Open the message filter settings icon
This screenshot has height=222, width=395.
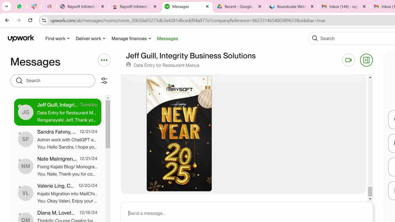coord(104,81)
